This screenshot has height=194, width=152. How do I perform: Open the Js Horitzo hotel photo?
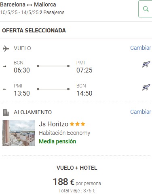[19, 133]
